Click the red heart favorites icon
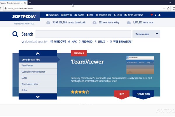 tap(152, 15)
